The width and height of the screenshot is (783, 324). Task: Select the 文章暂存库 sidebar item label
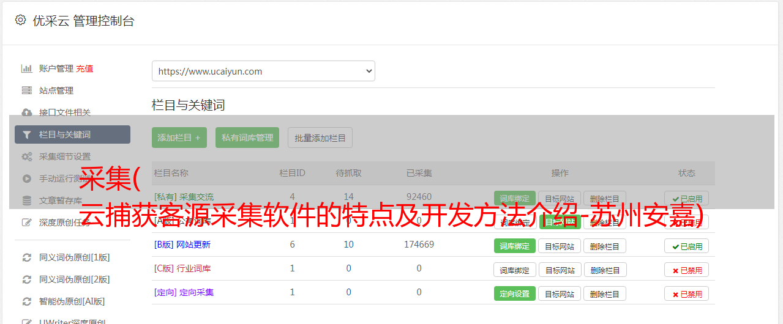tap(61, 201)
